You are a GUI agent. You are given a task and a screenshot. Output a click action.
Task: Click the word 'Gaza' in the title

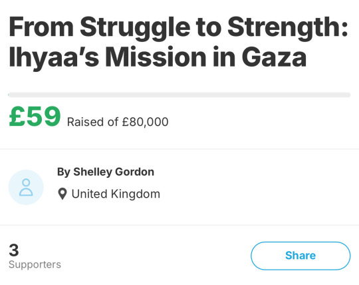(274, 57)
